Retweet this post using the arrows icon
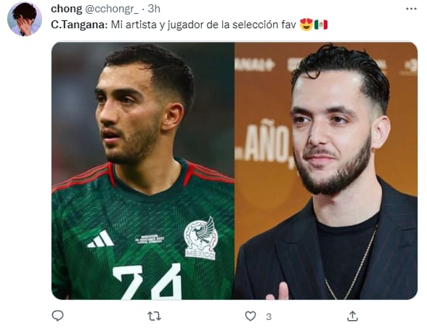This screenshot has width=427, height=328. (x=154, y=316)
